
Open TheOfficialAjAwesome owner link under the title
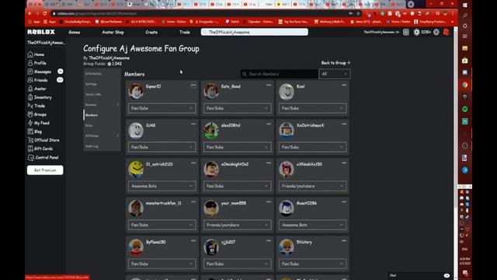point(109,58)
